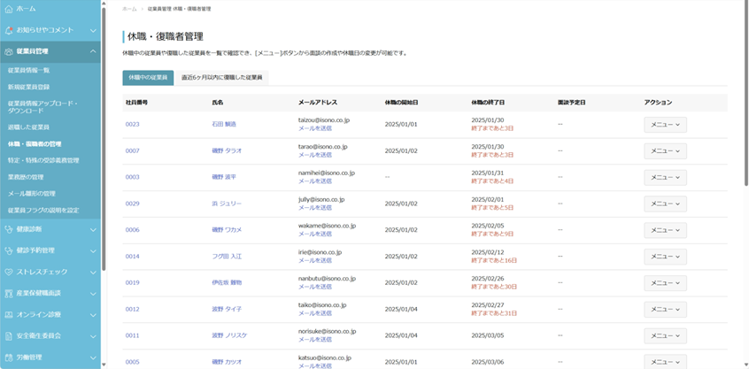Open 特定・特殊の受診義務管理 sidebar item
The height and width of the screenshot is (369, 749).
click(x=43, y=160)
